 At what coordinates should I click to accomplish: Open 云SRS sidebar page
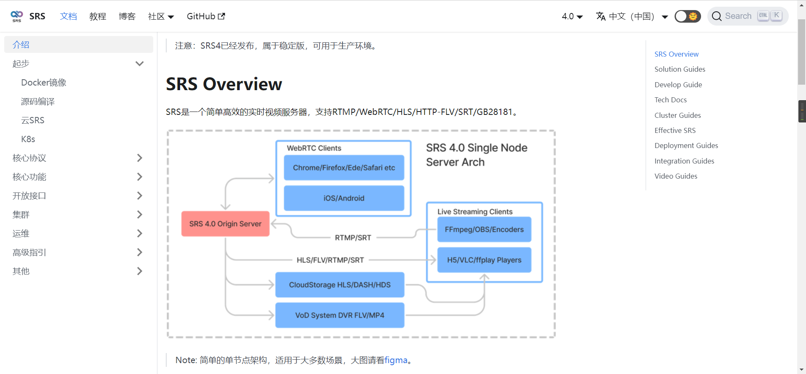33,120
